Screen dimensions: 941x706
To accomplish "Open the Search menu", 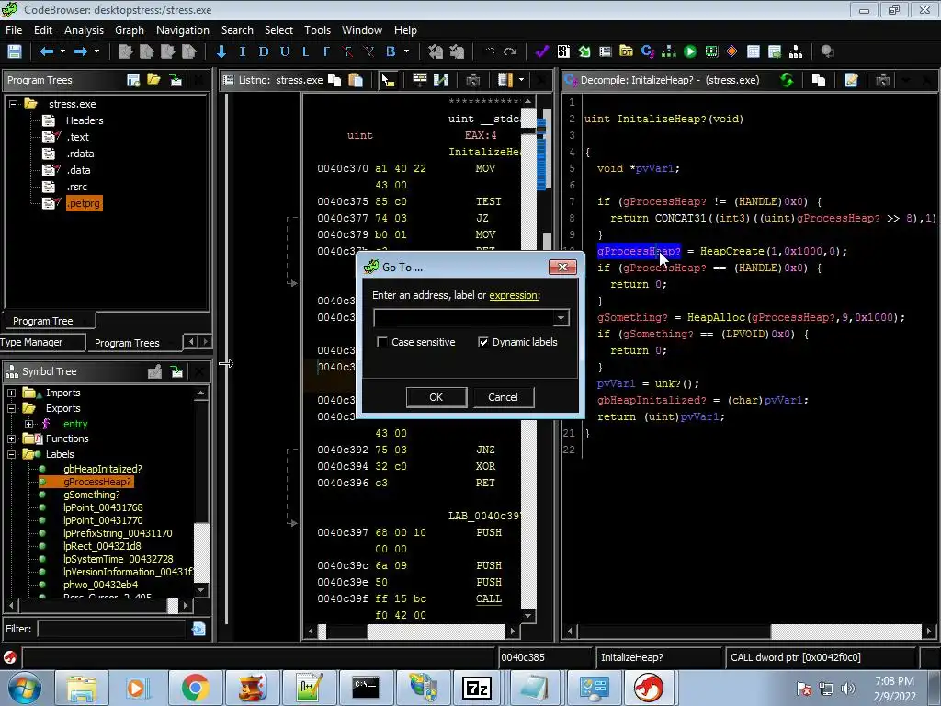I will coord(237,30).
